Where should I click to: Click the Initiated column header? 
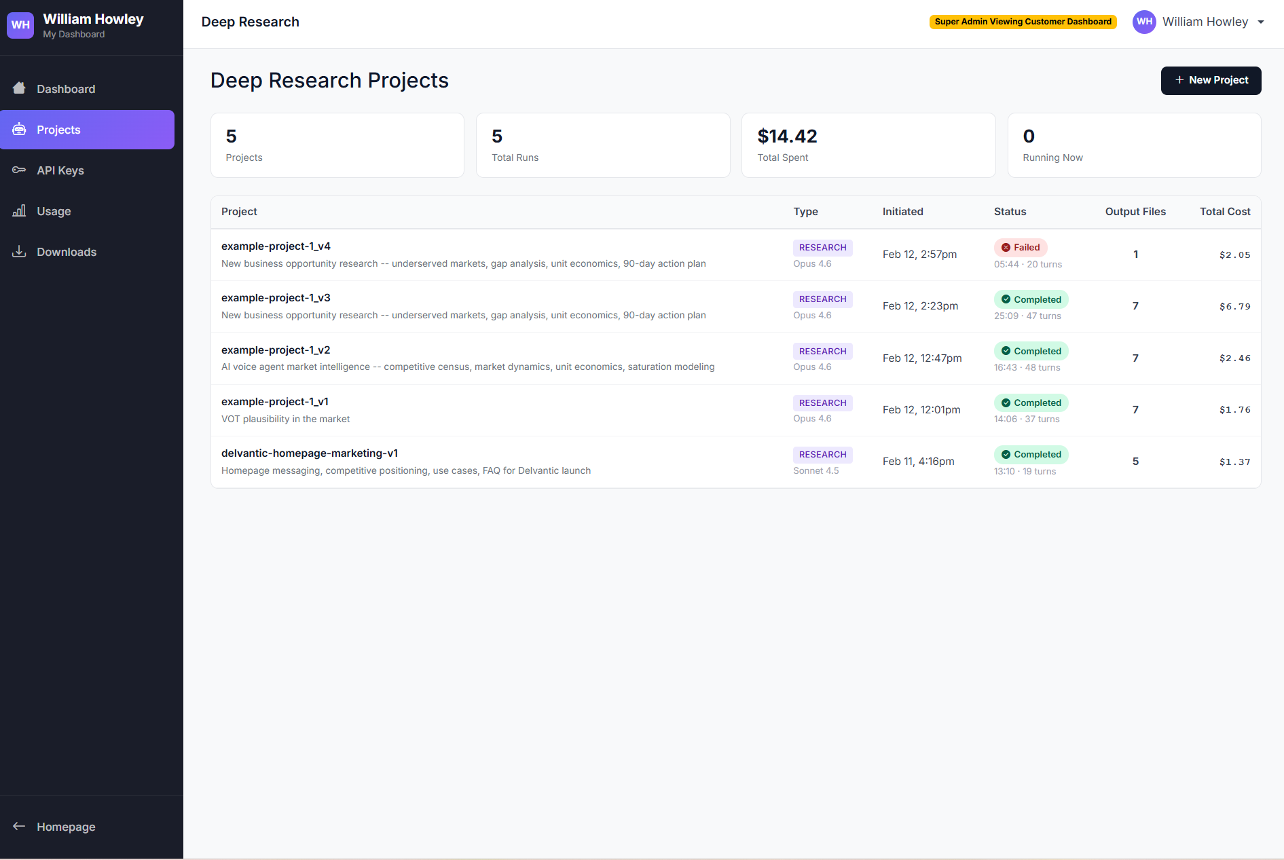[x=902, y=212]
